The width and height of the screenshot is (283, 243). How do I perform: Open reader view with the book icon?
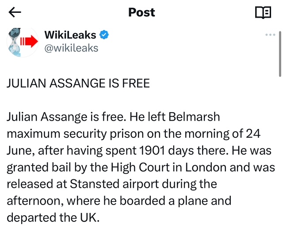pyautogui.click(x=263, y=12)
